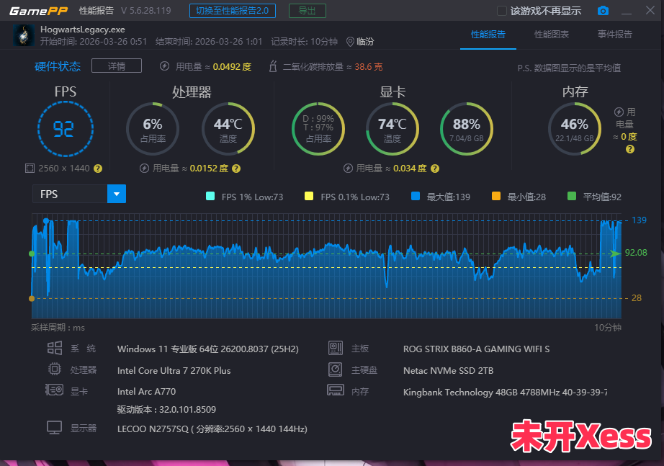Screen dimensions: 664x466
Task: Open hardware 详情 button
Action: (x=117, y=66)
